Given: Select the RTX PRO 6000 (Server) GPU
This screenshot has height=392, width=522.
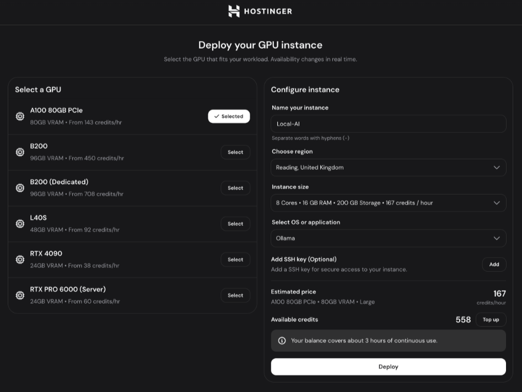Looking at the screenshot, I should (235, 296).
